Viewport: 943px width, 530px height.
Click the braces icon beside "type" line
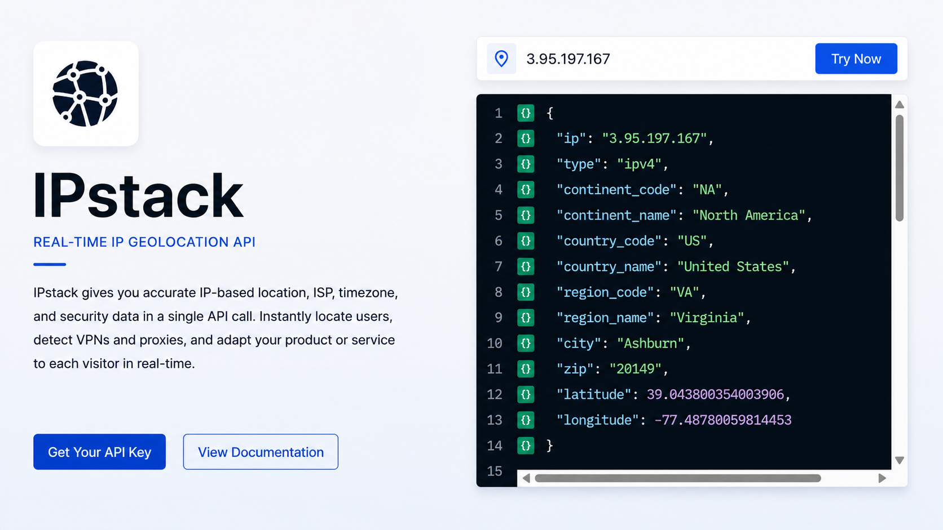[526, 164]
